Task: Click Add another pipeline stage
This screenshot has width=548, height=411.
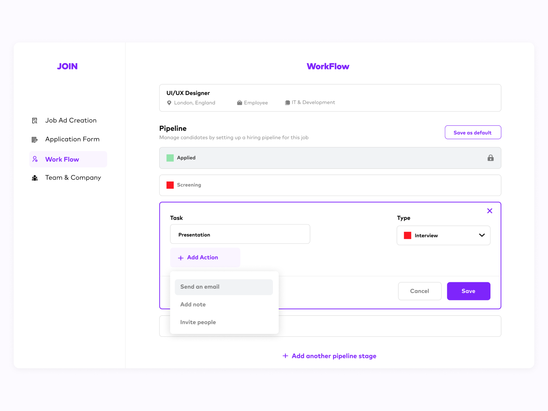Action: pyautogui.click(x=329, y=356)
